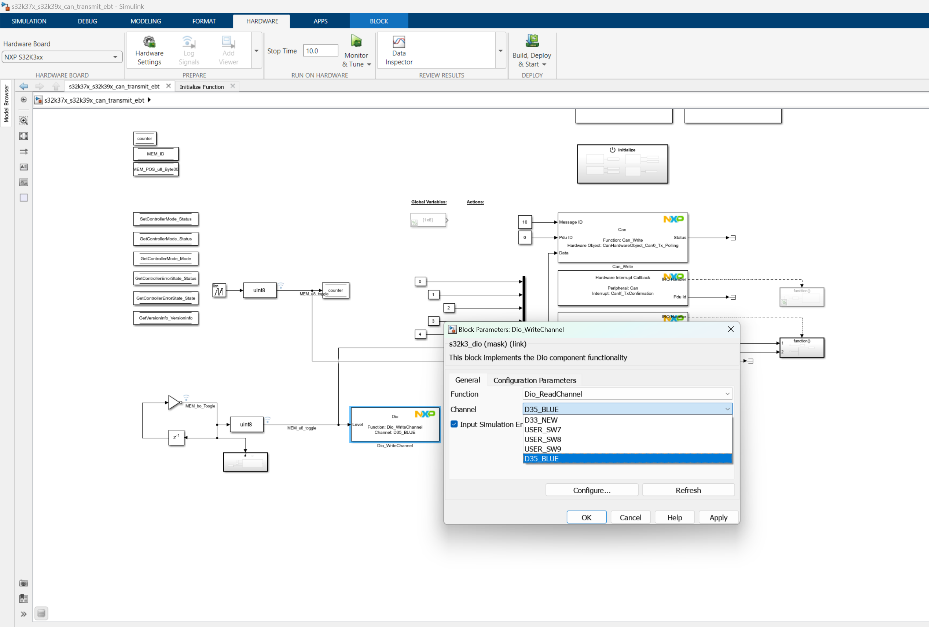Collapse the Model Browser panel
Image resolution: width=929 pixels, height=627 pixels.
(x=6, y=105)
